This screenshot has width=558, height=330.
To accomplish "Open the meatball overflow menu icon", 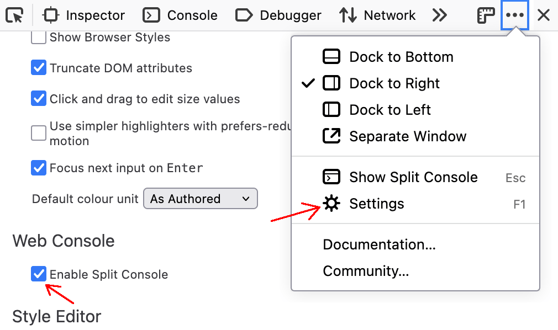I will tap(514, 15).
